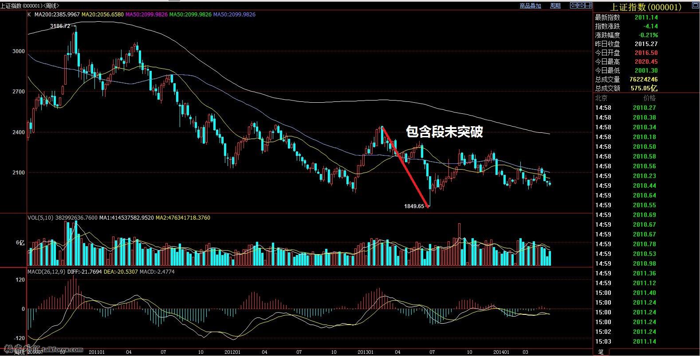Open the 周期 period selector link
Screen dimensions: 700x356
tap(555, 6)
